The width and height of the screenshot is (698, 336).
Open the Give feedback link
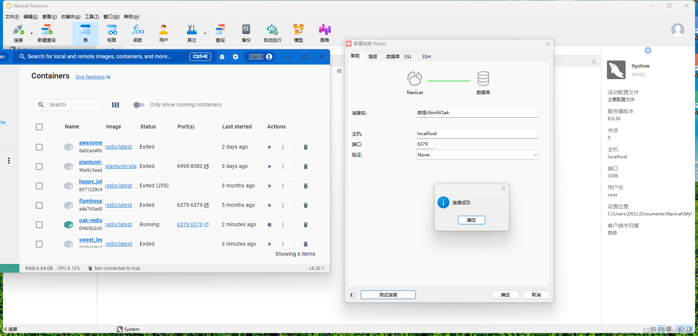pos(93,77)
